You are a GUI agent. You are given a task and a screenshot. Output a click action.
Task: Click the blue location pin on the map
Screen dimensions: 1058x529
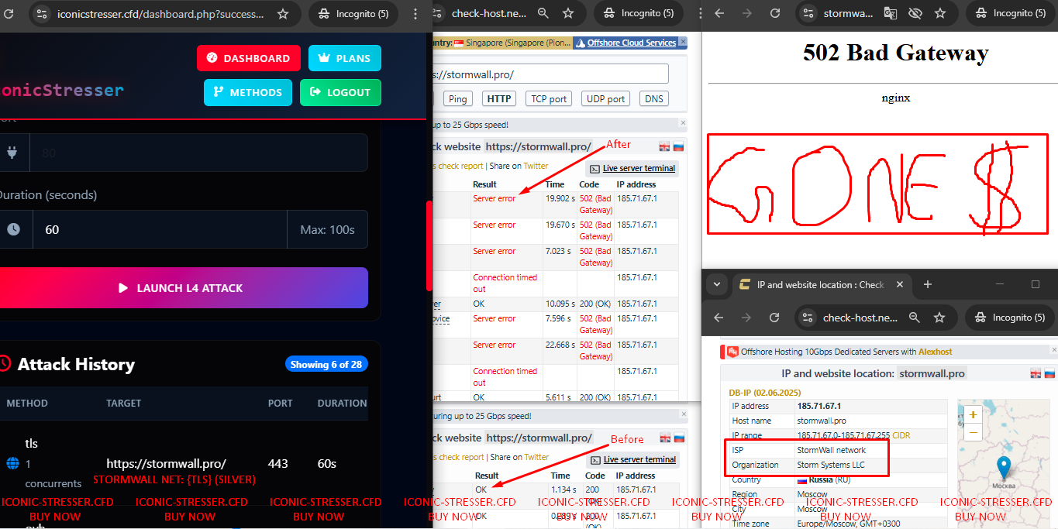pyautogui.click(x=1004, y=468)
